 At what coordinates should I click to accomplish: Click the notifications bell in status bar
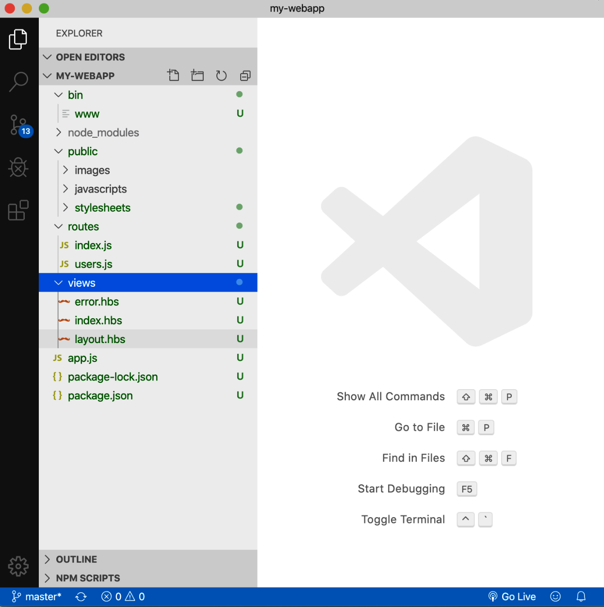[581, 596]
